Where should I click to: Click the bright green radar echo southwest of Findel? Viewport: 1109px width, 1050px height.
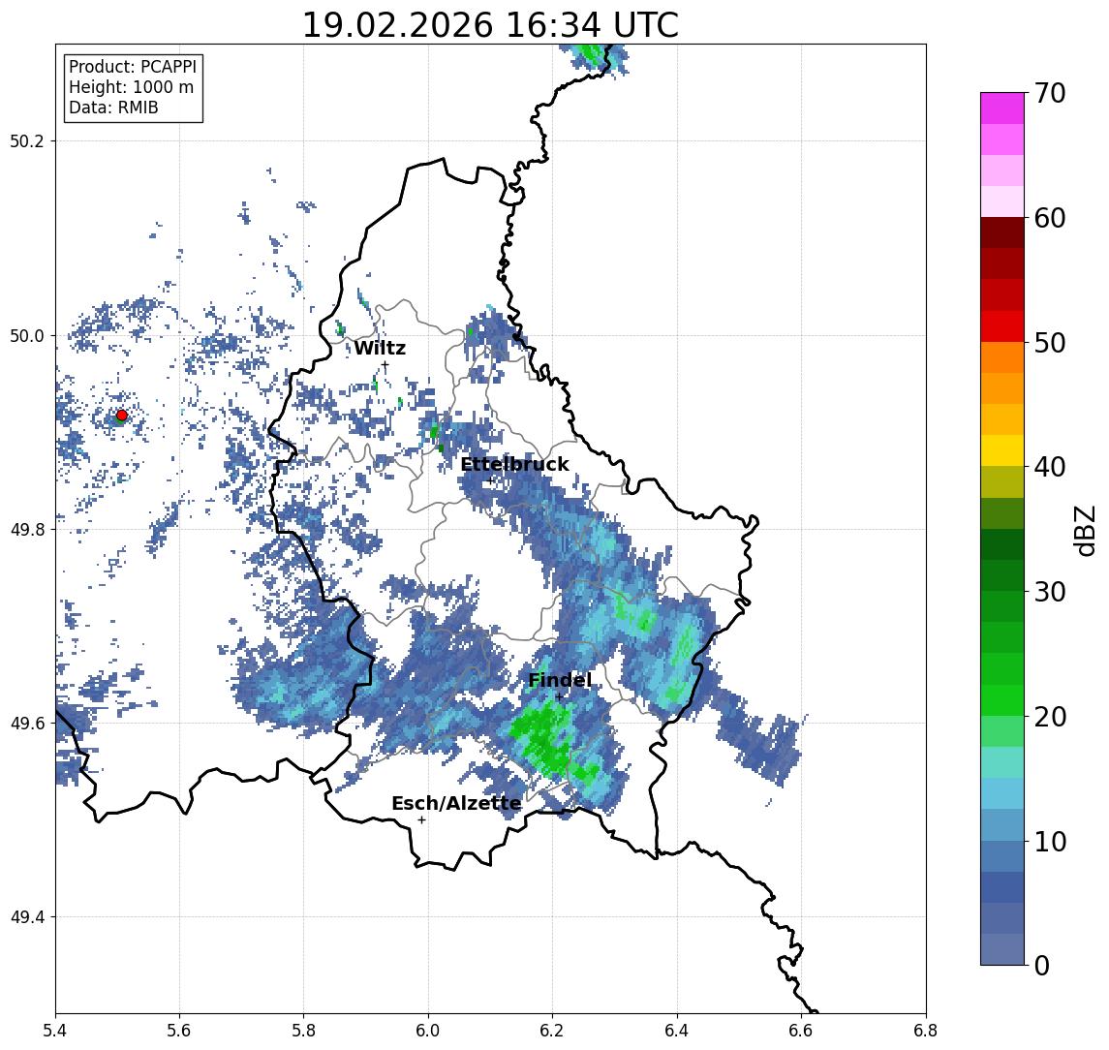coord(543,739)
